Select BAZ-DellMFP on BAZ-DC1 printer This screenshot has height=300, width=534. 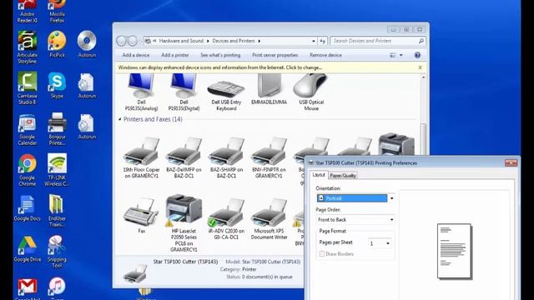pyautogui.click(x=184, y=157)
